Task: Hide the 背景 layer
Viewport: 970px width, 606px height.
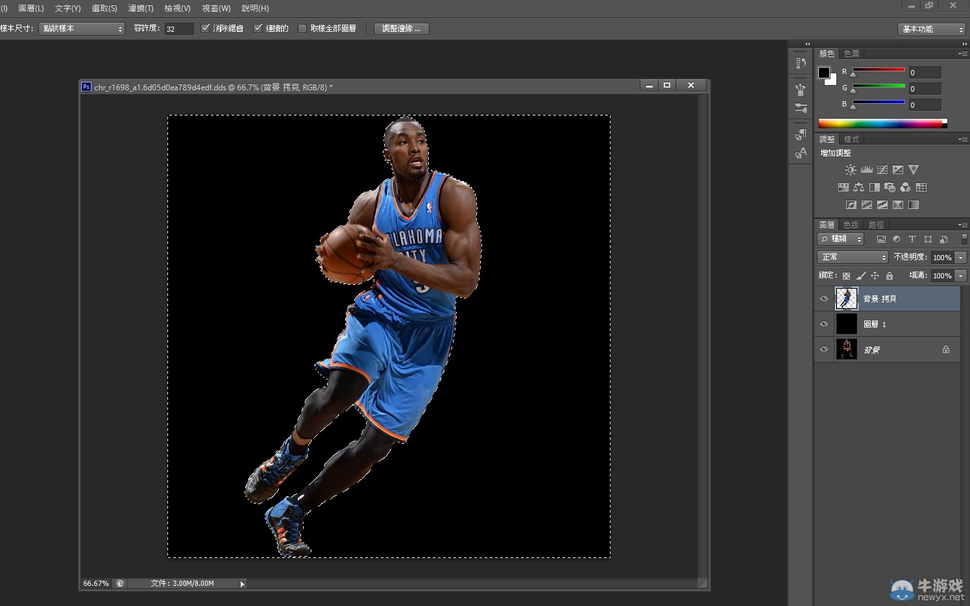Action: (824, 349)
